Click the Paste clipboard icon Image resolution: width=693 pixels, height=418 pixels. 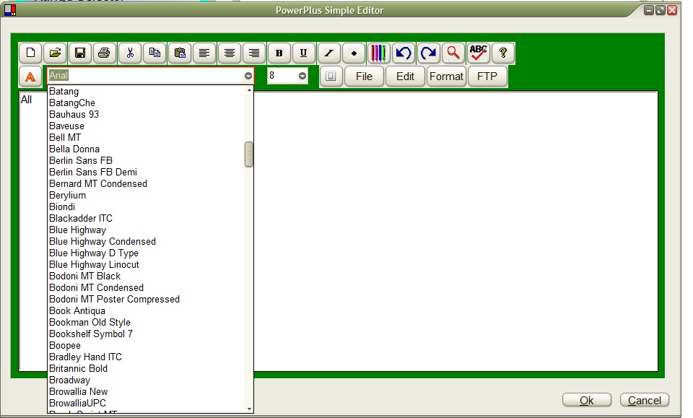pos(180,53)
